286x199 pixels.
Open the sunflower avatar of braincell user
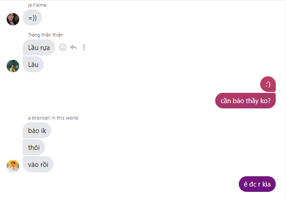tap(13, 166)
